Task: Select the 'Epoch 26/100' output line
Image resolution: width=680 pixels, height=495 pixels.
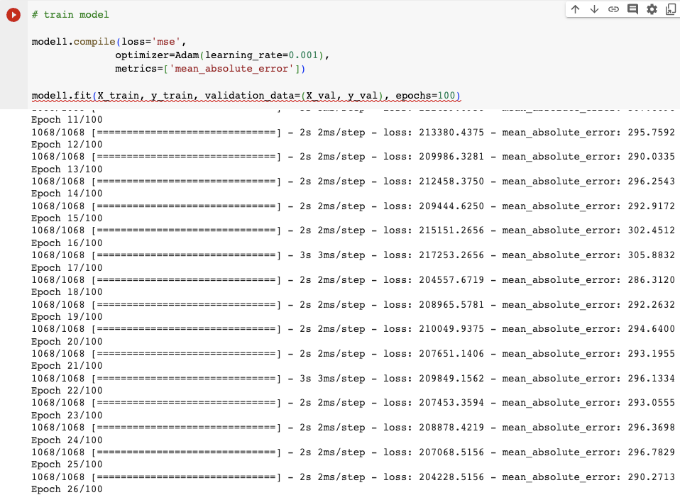Action: (x=67, y=489)
